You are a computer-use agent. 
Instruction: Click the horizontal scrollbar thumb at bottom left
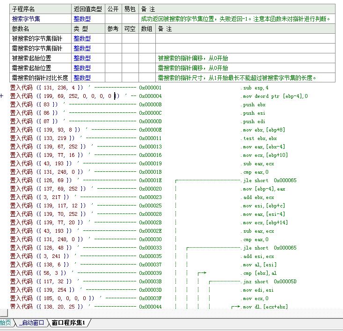4,313
